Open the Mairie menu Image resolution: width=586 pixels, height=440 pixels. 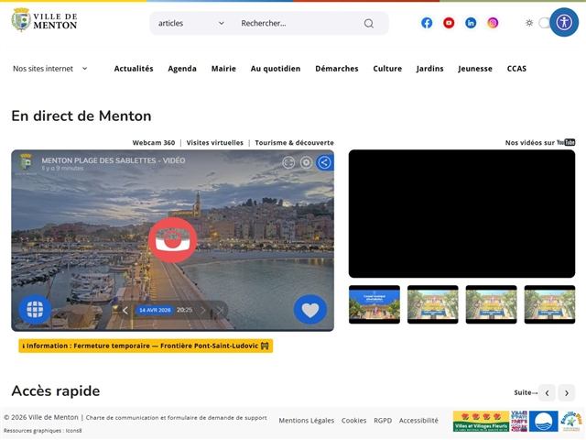click(223, 69)
